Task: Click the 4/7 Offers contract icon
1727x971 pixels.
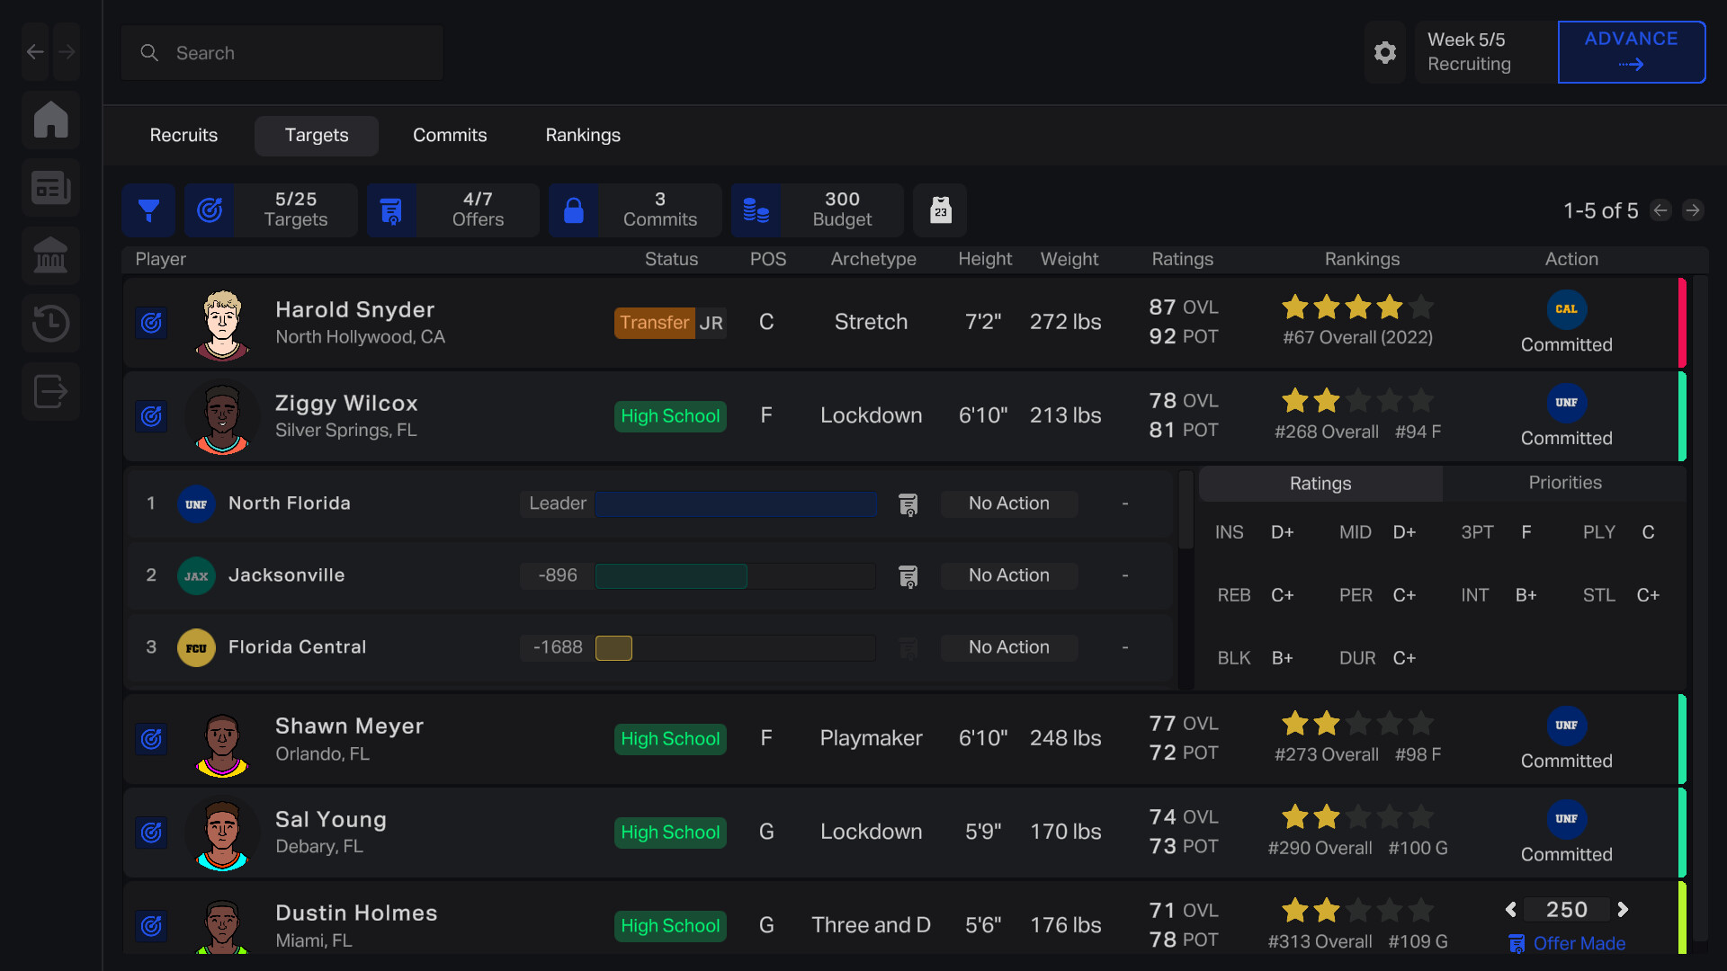Action: click(391, 209)
